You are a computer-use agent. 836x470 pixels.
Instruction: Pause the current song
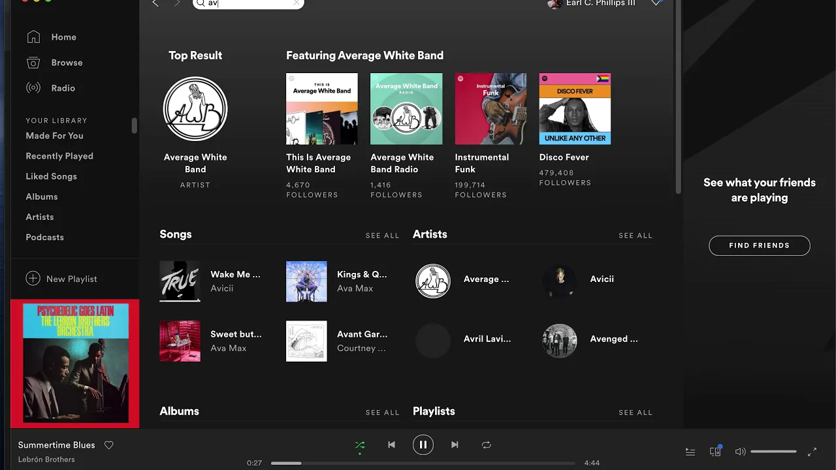pos(423,445)
